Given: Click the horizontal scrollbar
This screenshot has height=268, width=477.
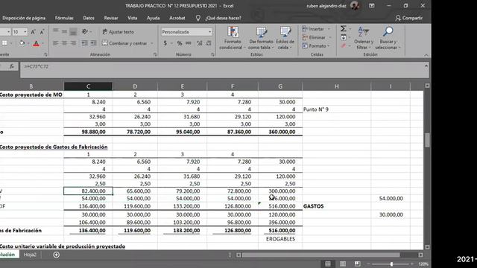Looking at the screenshot, I should [x=320, y=255].
